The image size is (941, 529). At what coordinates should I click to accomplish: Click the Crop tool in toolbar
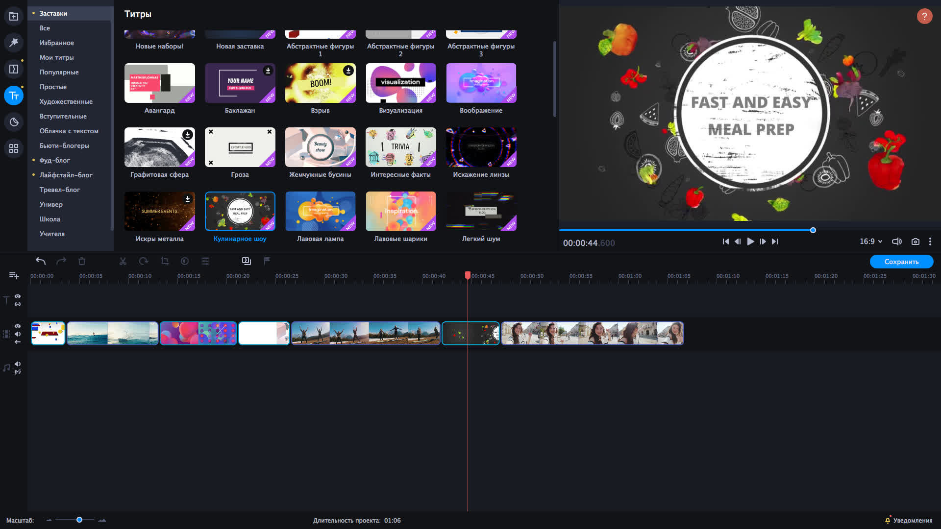[x=165, y=261]
